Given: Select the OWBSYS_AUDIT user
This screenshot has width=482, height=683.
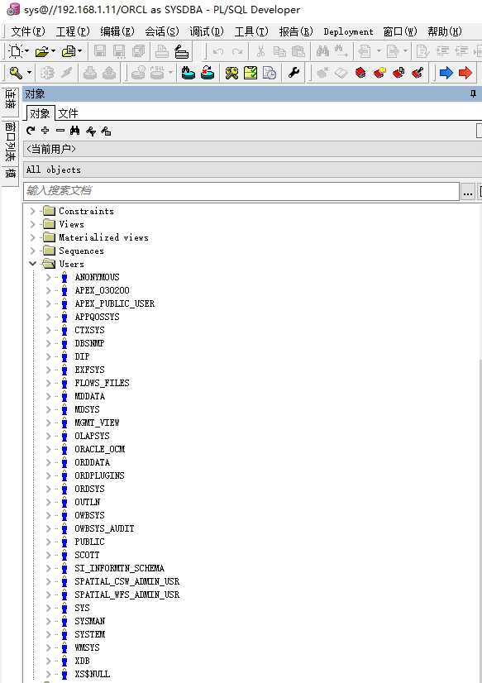Looking at the screenshot, I should point(104,528).
